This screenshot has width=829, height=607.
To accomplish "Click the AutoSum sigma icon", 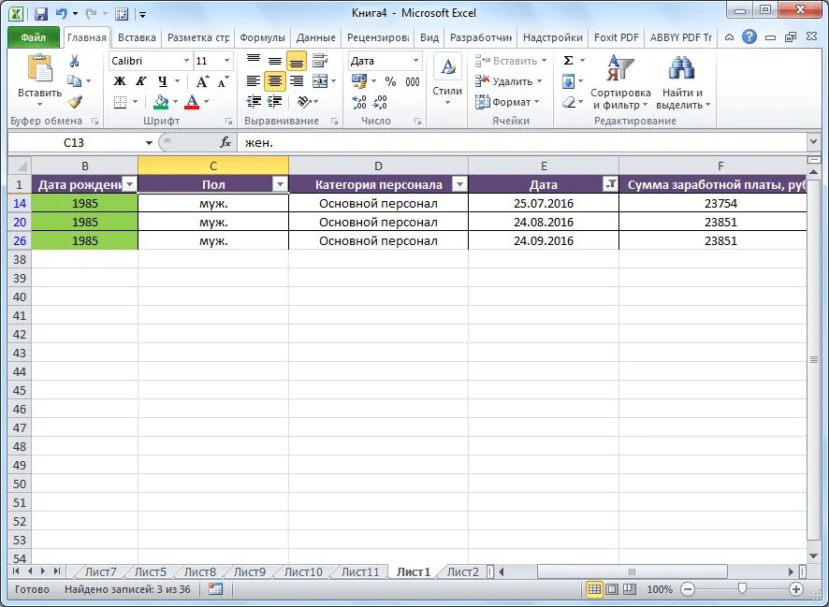I will 568,60.
